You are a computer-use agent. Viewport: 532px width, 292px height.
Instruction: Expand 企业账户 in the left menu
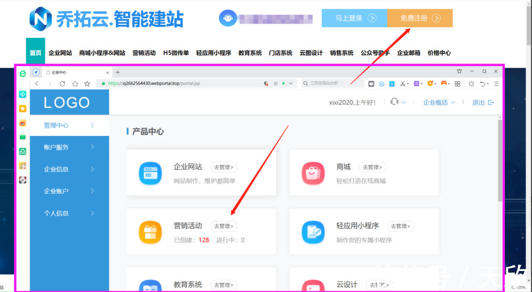coord(69,191)
